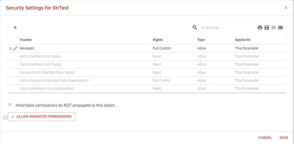Screen dimensions: 294x144
Task: Select 'Users (inherited from Organisation)' row
Action: tap(147, 88)
